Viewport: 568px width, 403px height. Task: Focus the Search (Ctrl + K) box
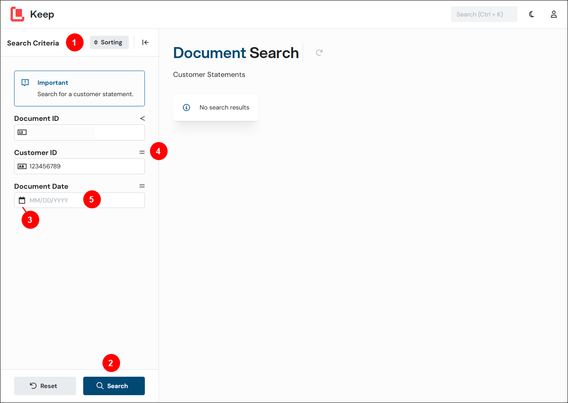pyautogui.click(x=484, y=14)
